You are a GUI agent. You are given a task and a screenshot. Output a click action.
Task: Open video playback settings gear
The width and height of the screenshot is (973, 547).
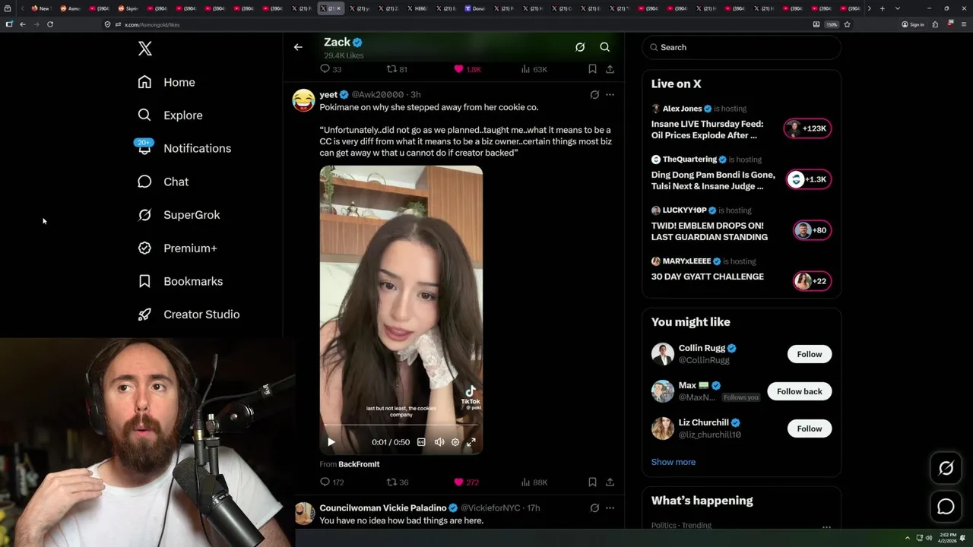(455, 442)
